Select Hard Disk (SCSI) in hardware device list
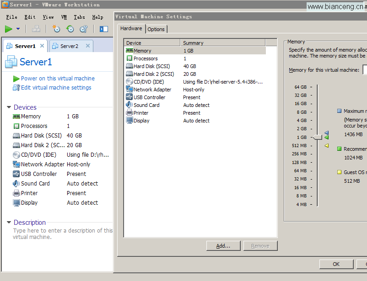The image size is (367, 281). point(195,66)
